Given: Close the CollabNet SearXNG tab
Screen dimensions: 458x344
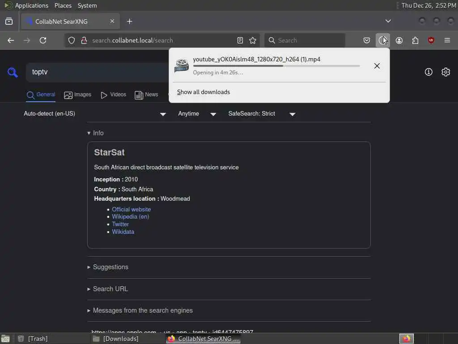Looking at the screenshot, I should [112, 21].
